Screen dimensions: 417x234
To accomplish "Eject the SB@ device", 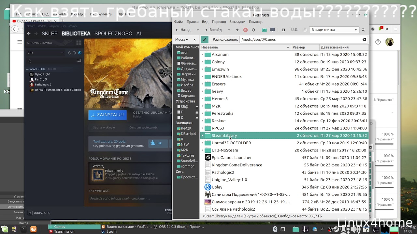I will (197, 107).
